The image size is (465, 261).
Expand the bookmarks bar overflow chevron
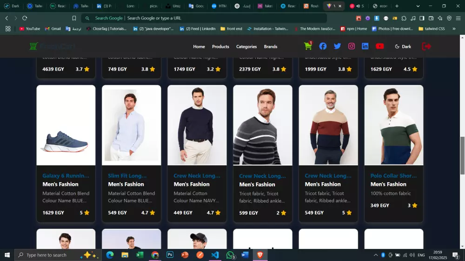[x=454, y=29]
